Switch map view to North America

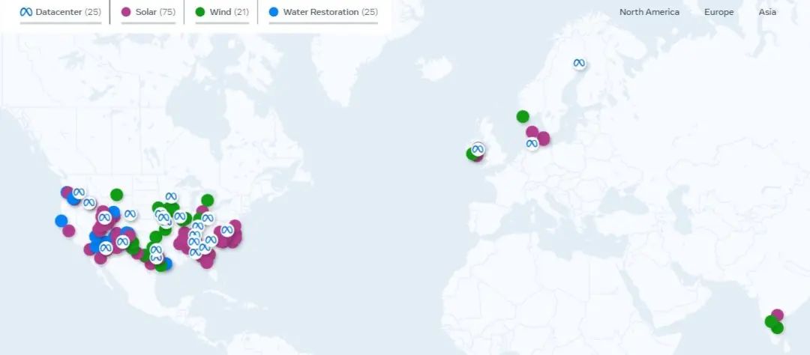click(649, 12)
